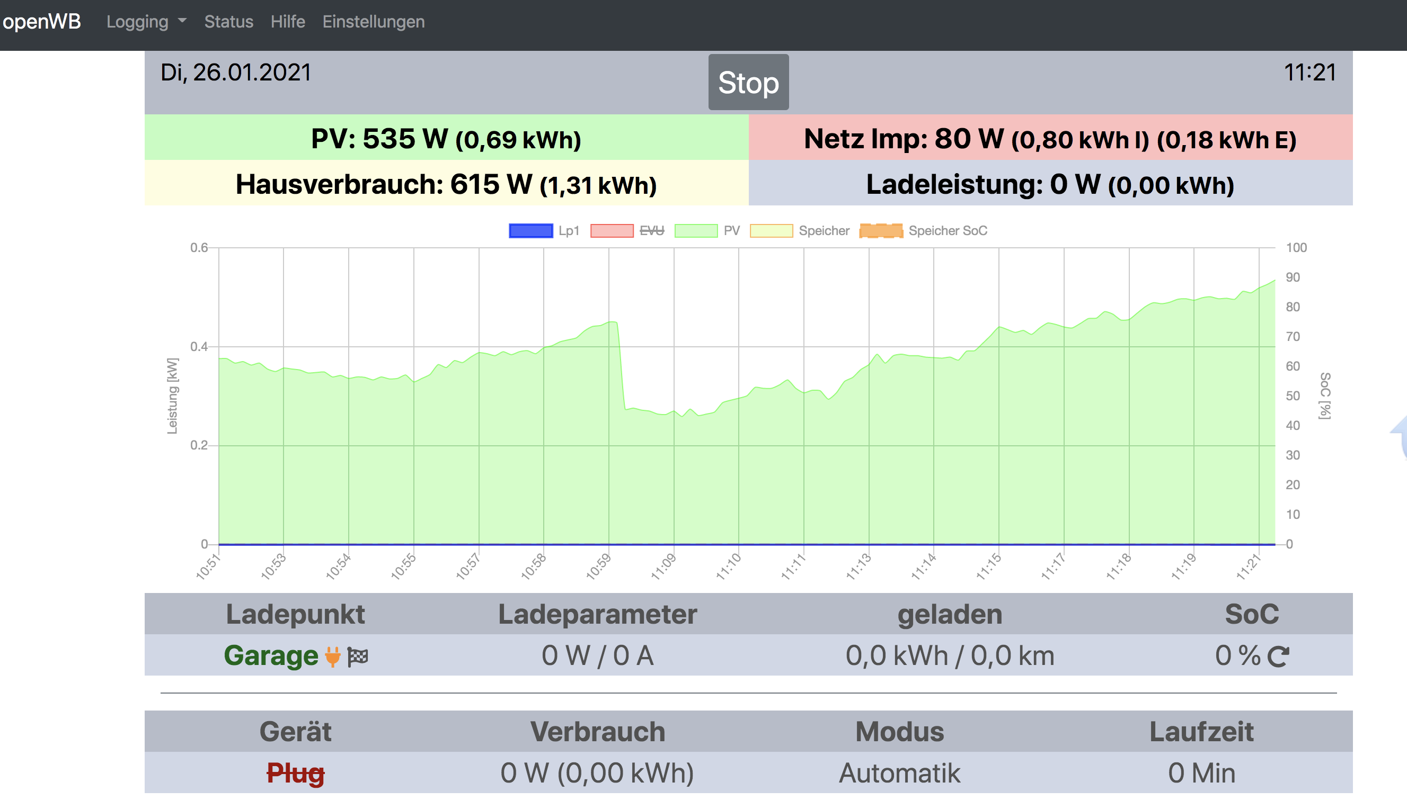
Task: Refresh SoC using the circular arrow icon
Action: tap(1278, 656)
